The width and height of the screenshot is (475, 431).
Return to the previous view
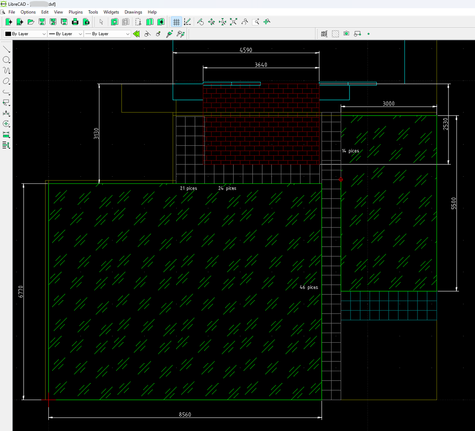(245, 22)
